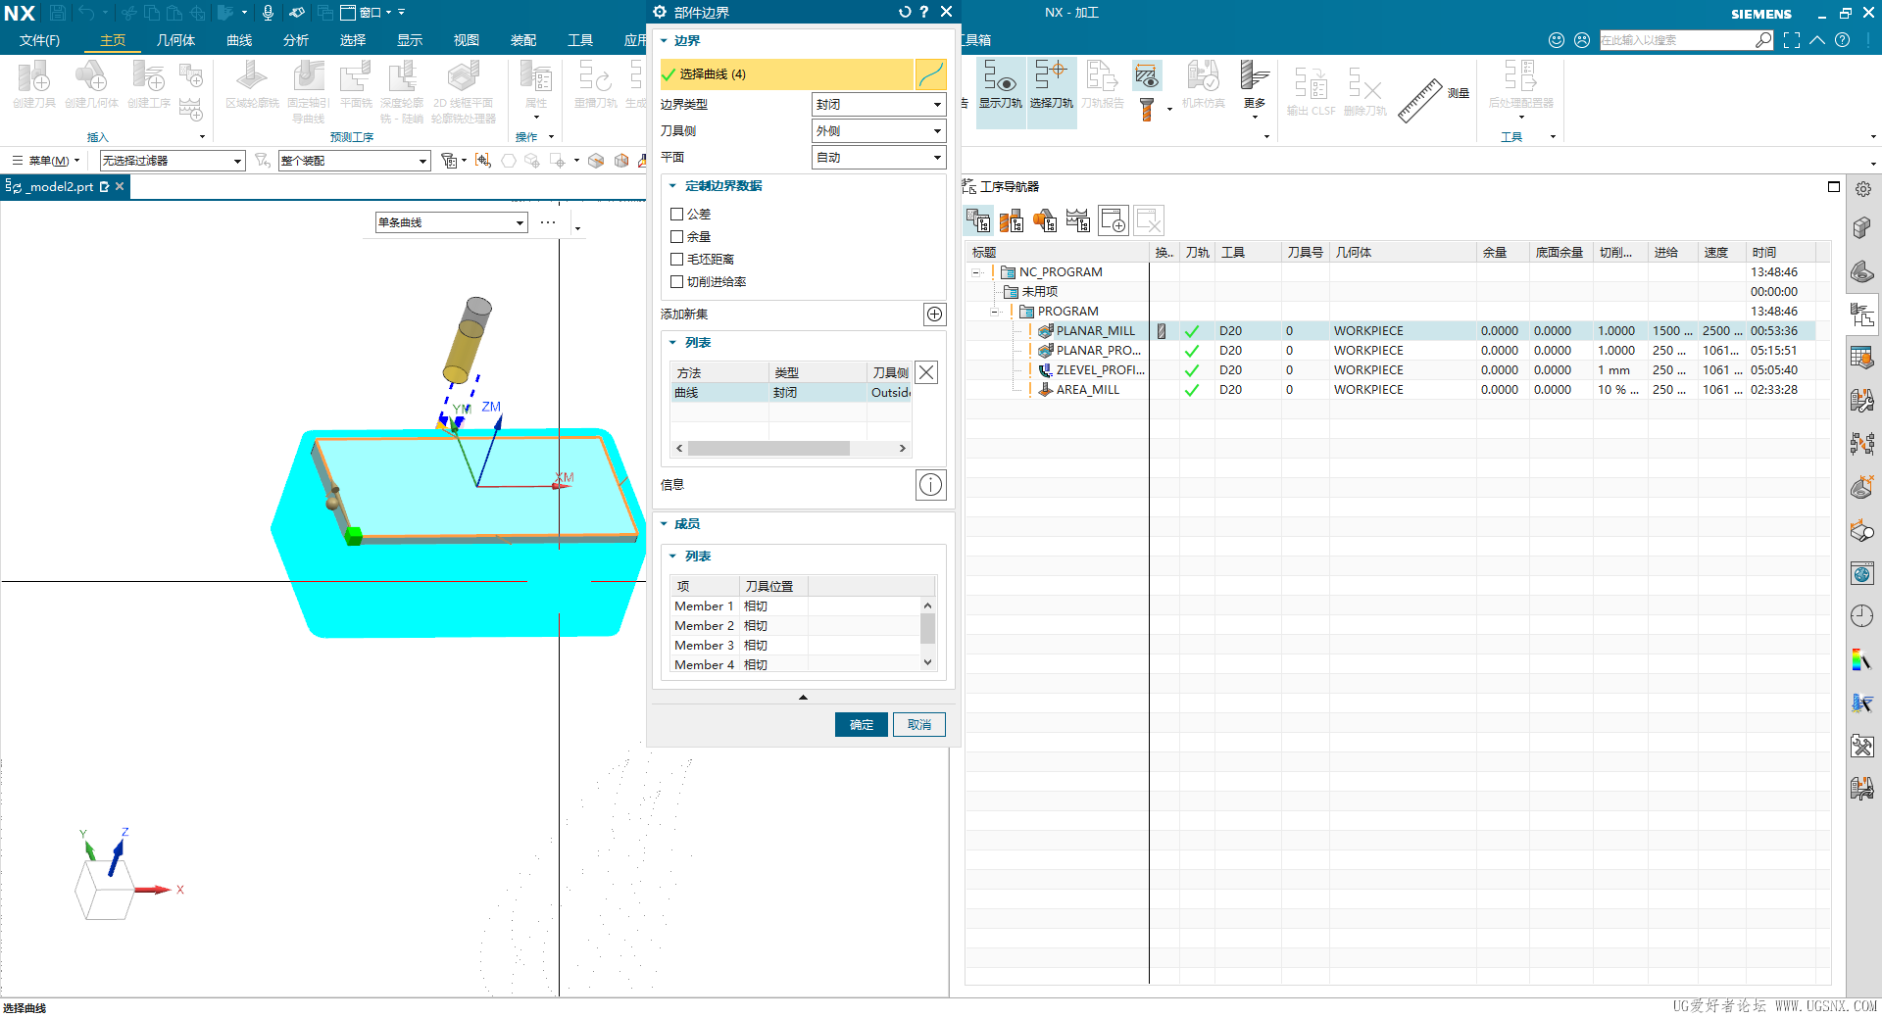Click the 创建工序 (Create Operation) icon
This screenshot has width=1882, height=1018.
coord(149,76)
